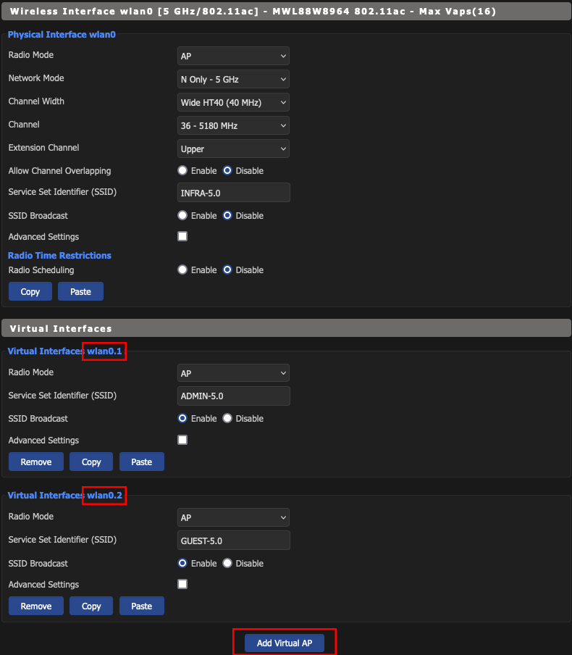The image size is (572, 655).
Task: Enable Radio Scheduling
Action: click(x=182, y=270)
